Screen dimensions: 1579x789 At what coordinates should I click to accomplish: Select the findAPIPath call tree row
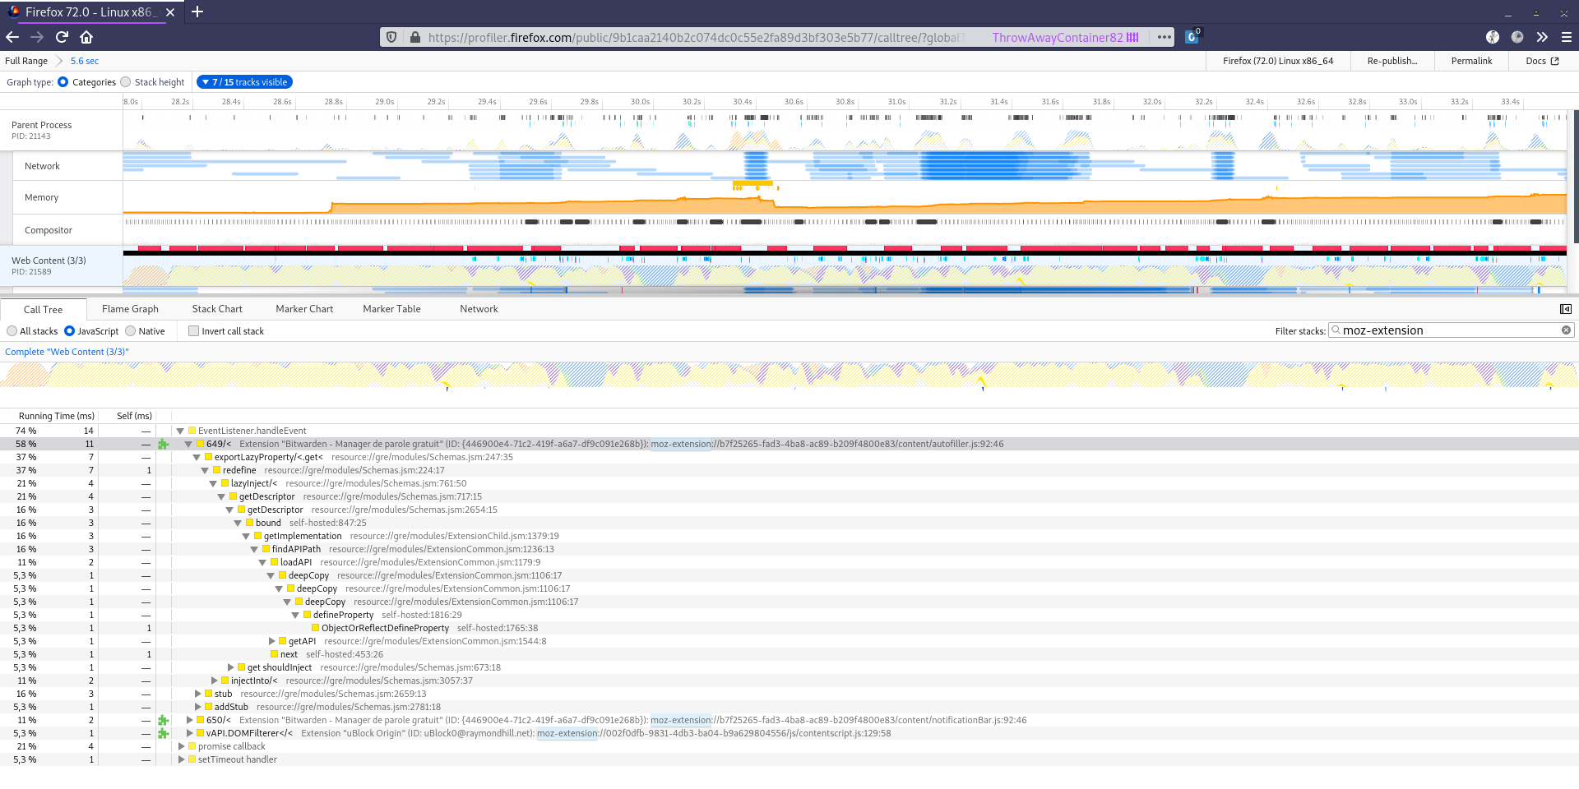point(789,549)
